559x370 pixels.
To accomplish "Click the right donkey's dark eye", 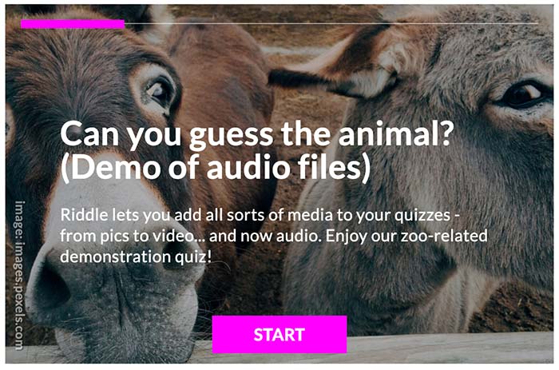I will click(523, 94).
